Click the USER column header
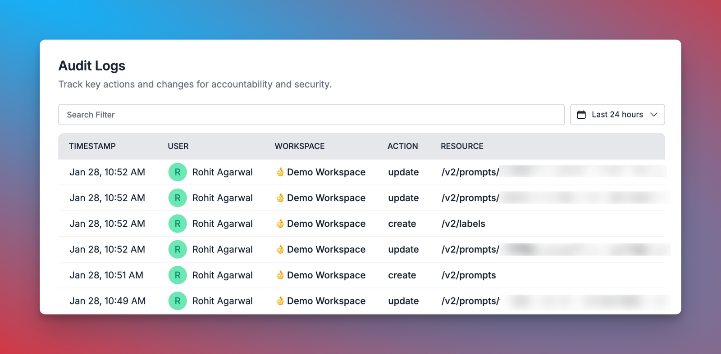The image size is (721, 354). [x=178, y=146]
